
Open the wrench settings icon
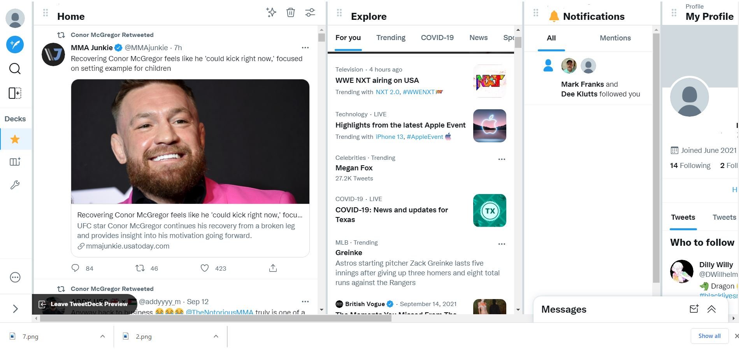pyautogui.click(x=15, y=185)
